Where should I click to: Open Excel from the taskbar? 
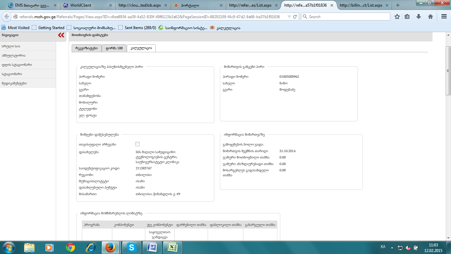coord(172,247)
